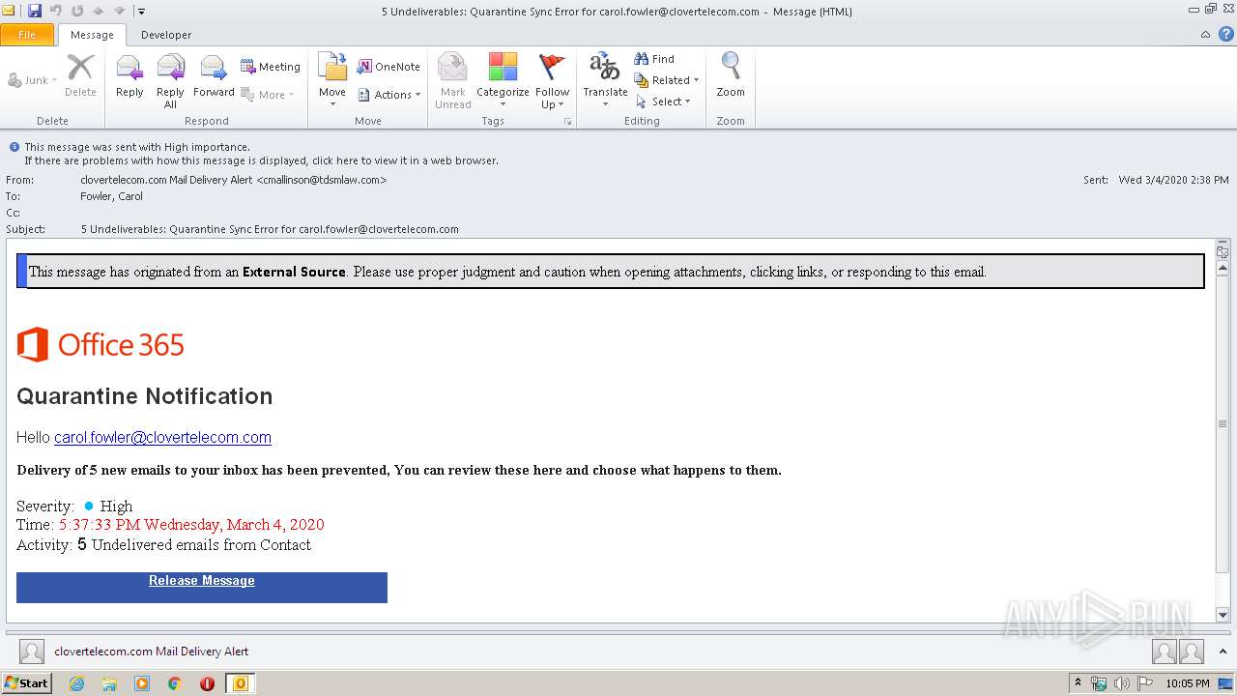1237x696 pixels.
Task: Open the Move folder menu
Action: pos(332,79)
